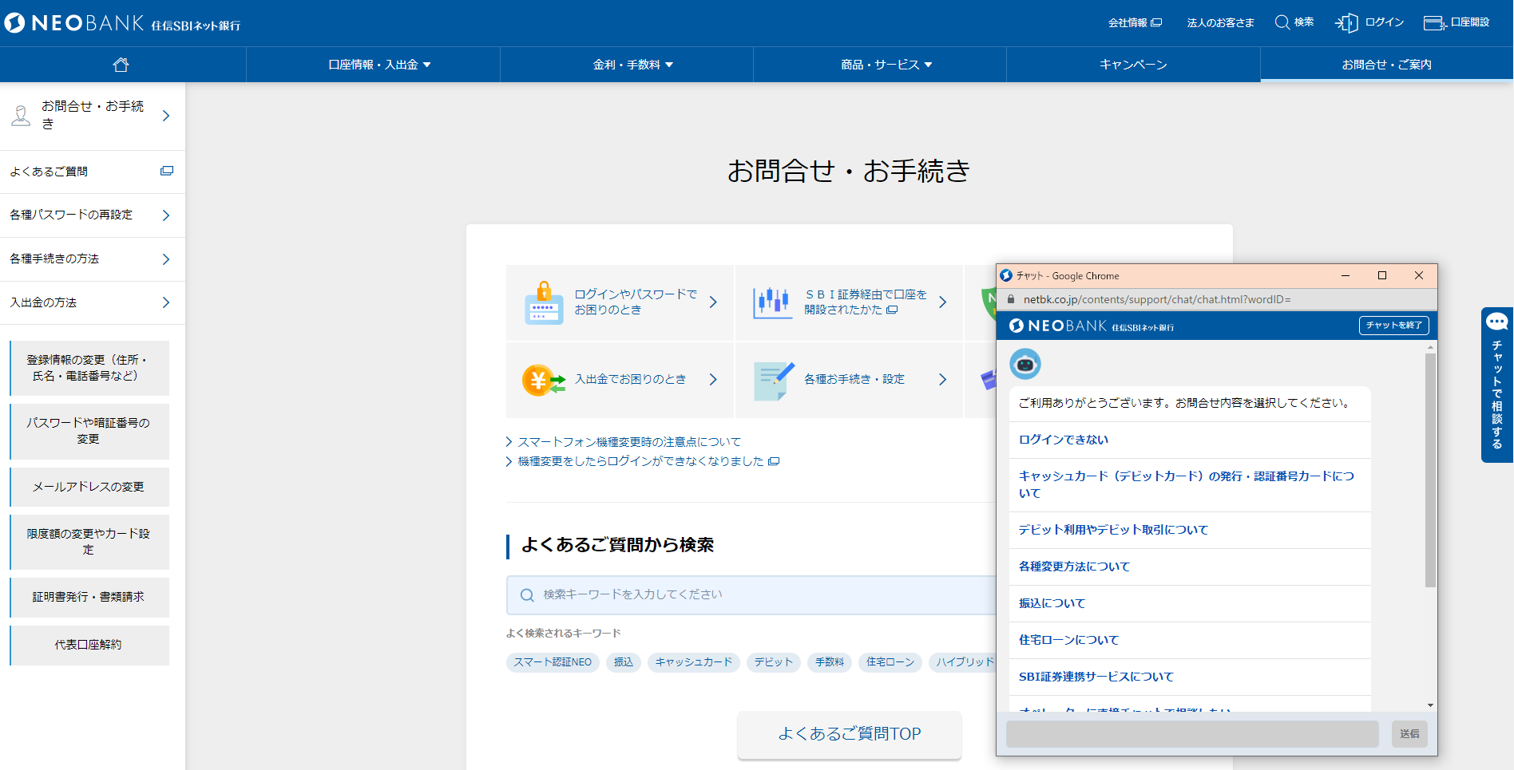Click チャットを終了 button in chat window

(1394, 326)
